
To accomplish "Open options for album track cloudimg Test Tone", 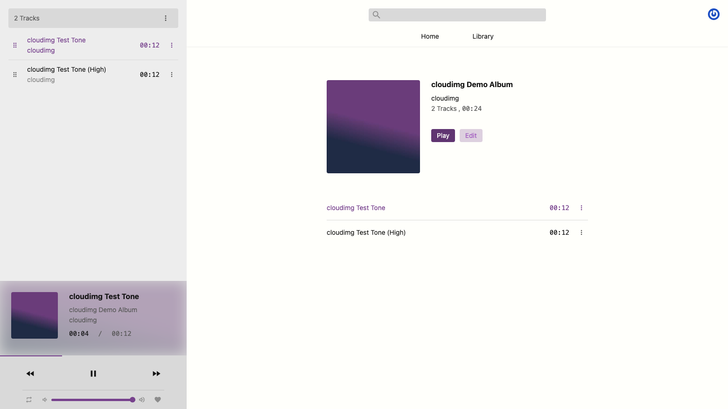I will pyautogui.click(x=581, y=208).
